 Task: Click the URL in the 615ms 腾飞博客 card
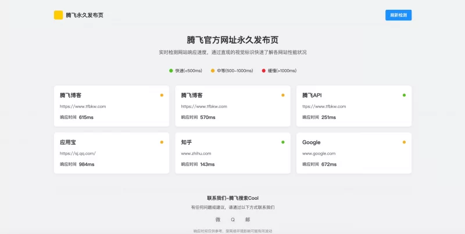tap(83, 106)
